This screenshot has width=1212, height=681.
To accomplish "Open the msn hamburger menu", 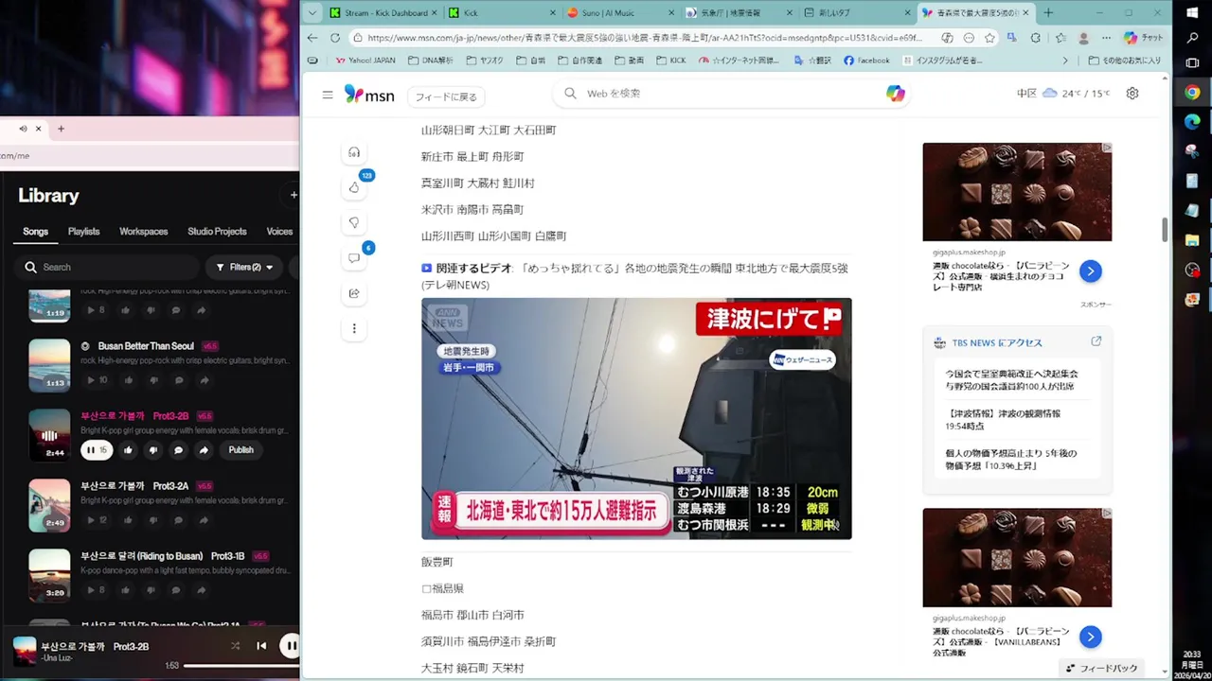I will tap(328, 94).
